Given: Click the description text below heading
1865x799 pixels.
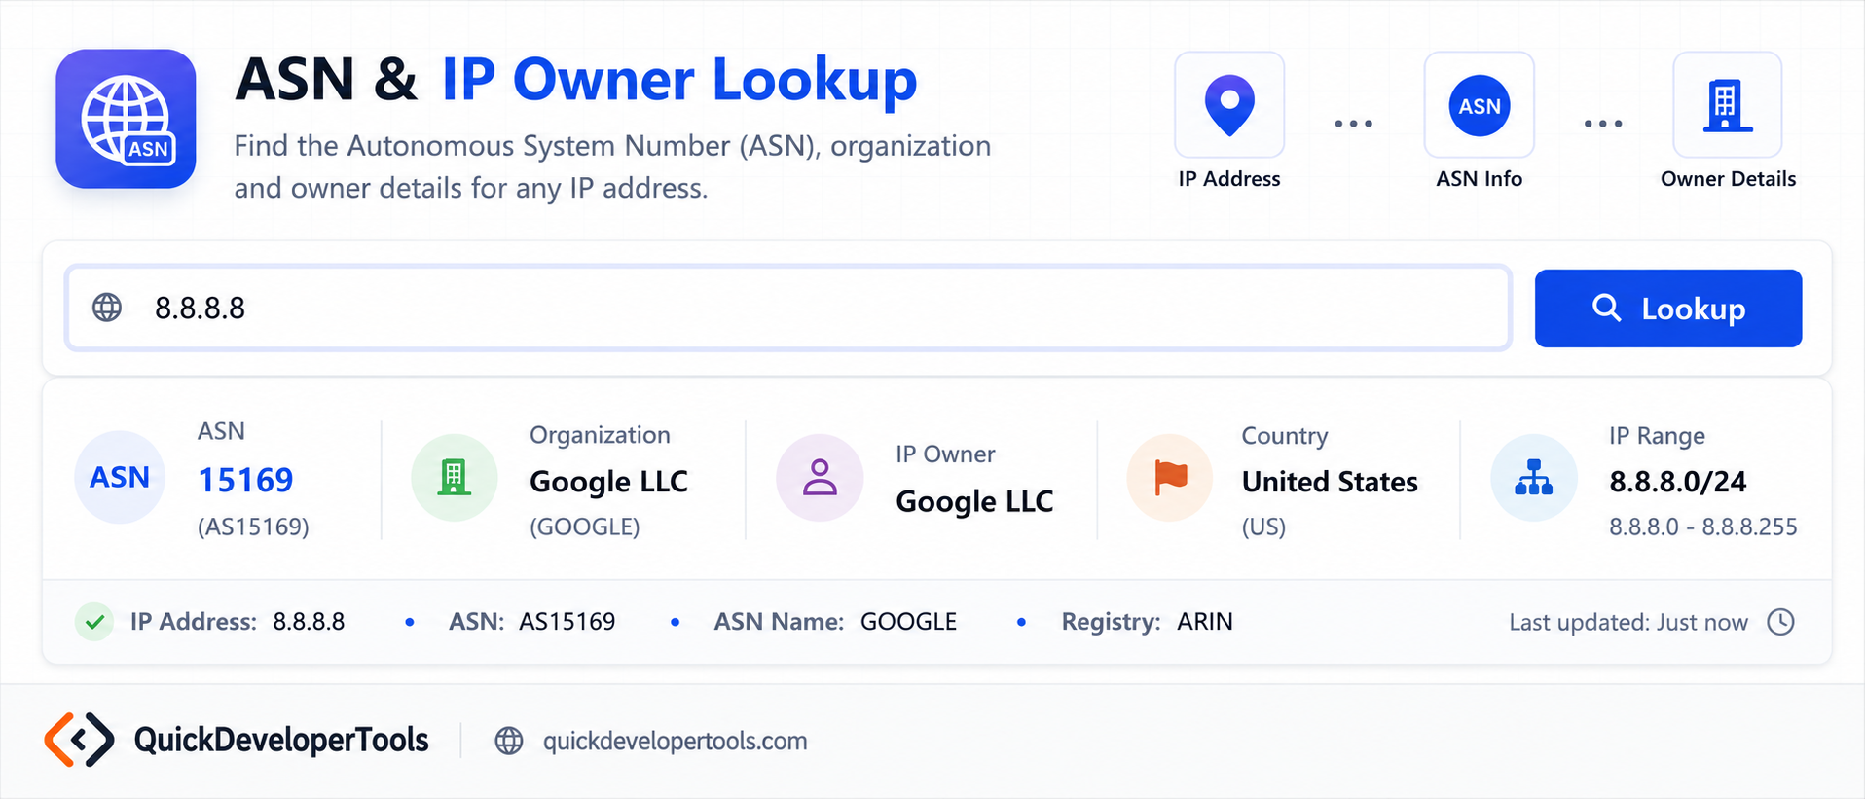Looking at the screenshot, I should click(612, 166).
